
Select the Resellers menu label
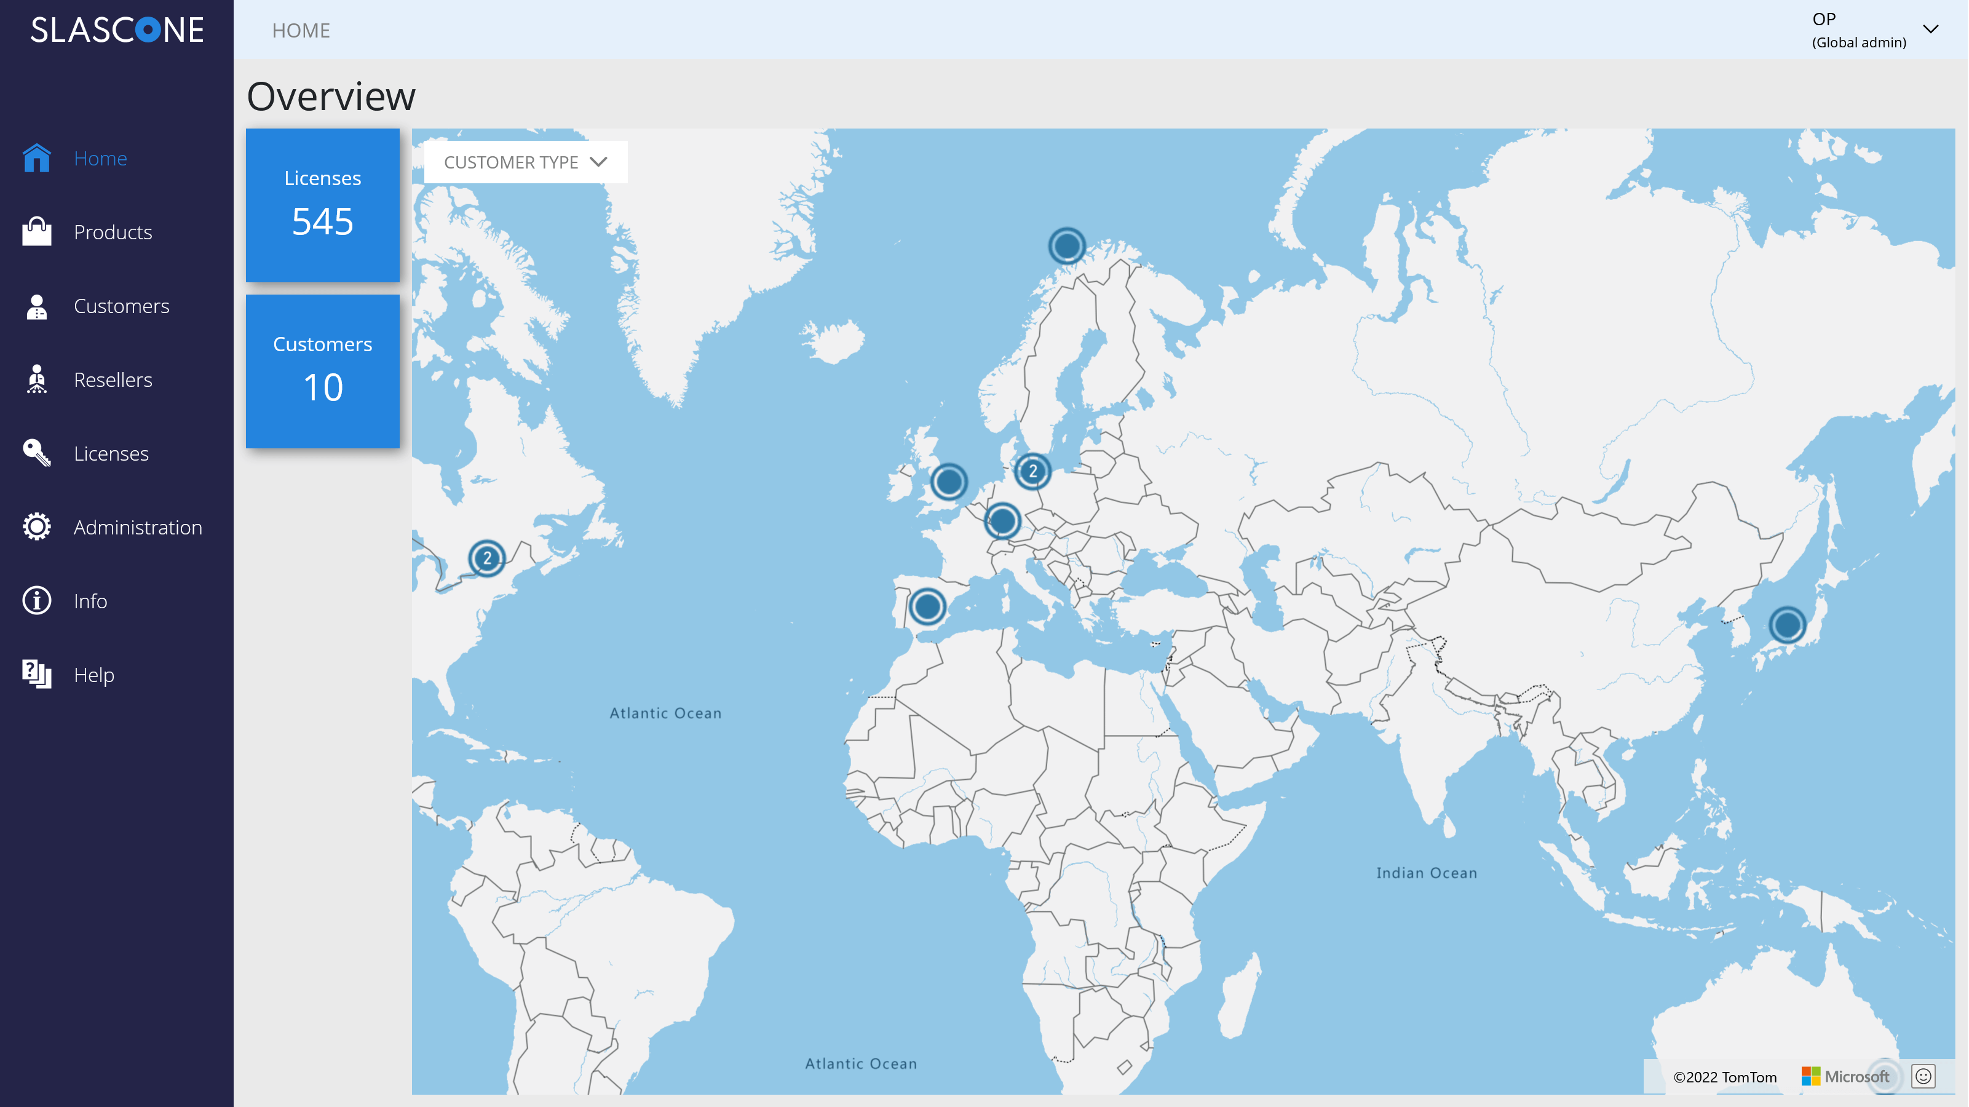click(x=113, y=380)
